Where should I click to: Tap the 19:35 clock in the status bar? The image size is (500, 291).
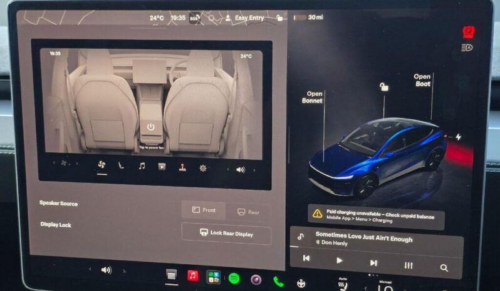point(178,17)
